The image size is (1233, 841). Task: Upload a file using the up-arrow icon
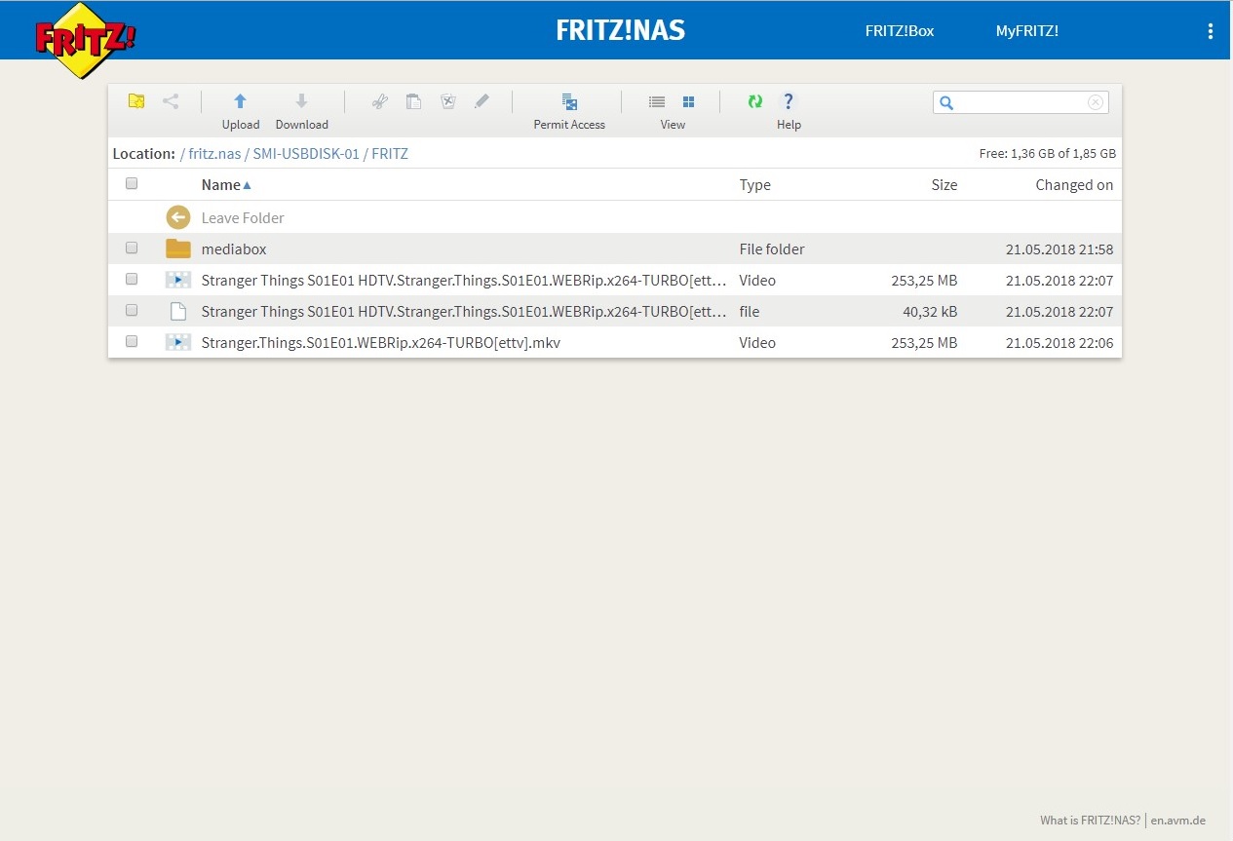click(x=241, y=100)
